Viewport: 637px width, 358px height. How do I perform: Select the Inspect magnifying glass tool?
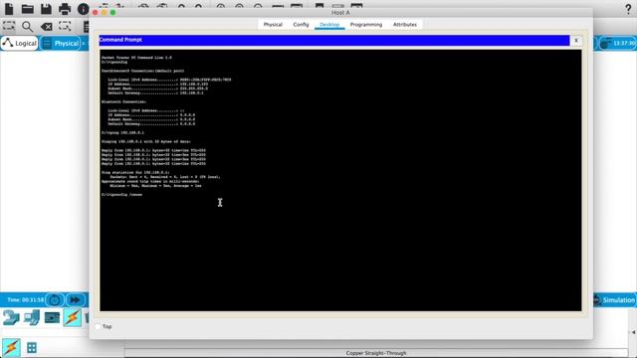27,27
